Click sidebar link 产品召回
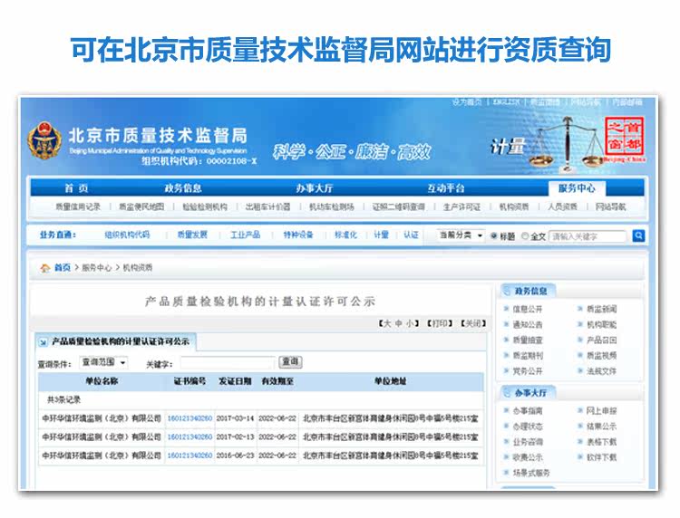 click(601, 340)
